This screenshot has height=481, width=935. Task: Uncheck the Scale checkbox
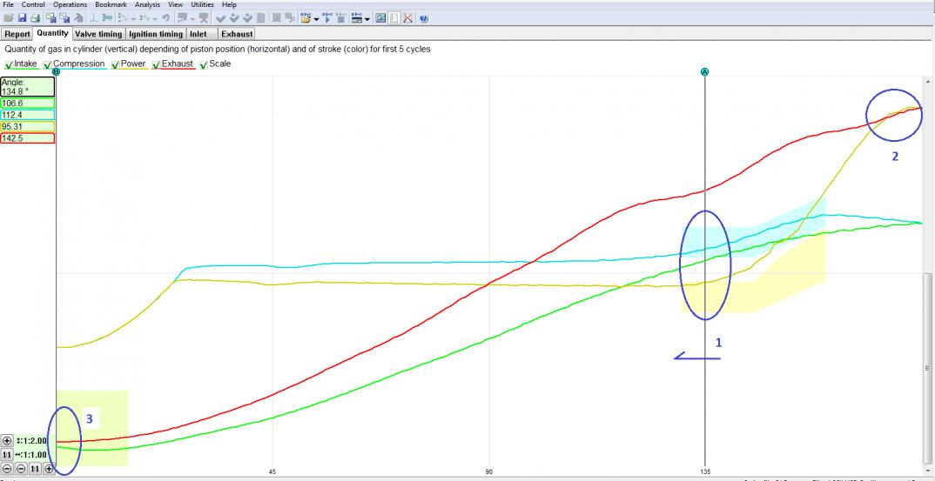pyautogui.click(x=204, y=64)
